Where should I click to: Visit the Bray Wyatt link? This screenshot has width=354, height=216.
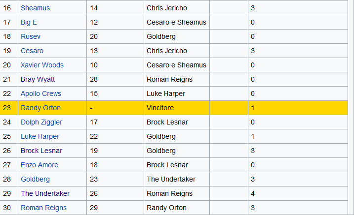pos(38,79)
